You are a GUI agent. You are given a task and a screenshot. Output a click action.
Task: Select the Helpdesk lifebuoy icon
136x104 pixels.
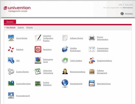pyautogui.click(x=11, y=49)
